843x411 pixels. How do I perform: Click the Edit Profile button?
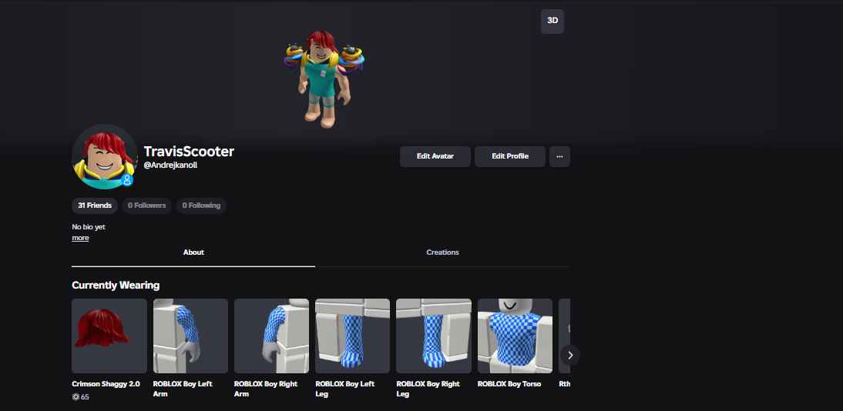coord(509,156)
